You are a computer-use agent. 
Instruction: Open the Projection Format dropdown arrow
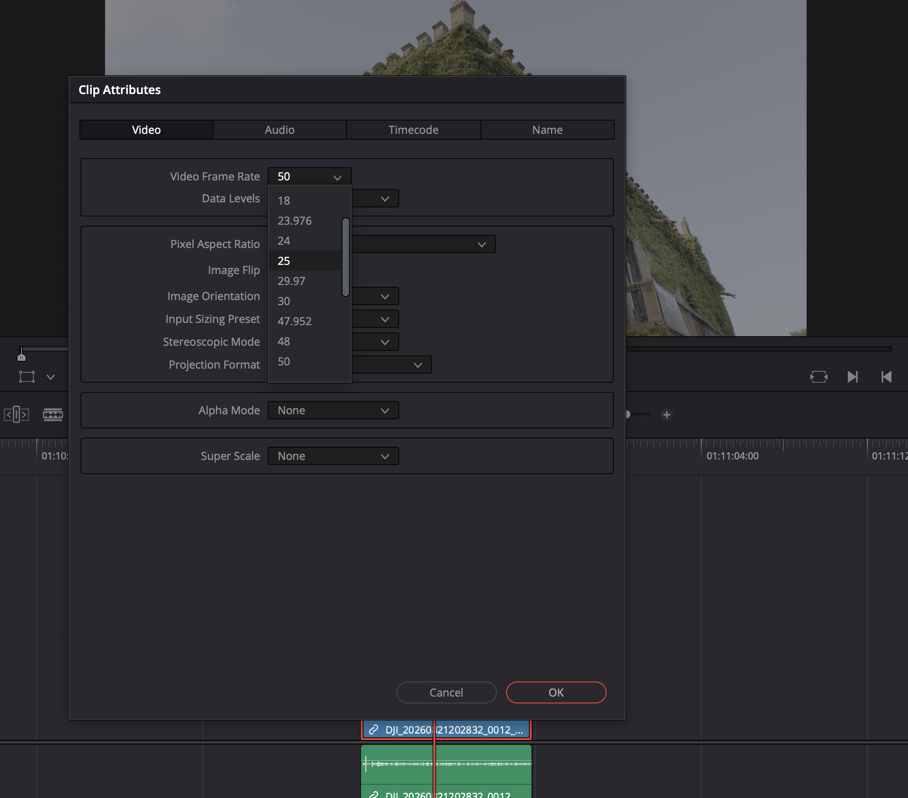pyautogui.click(x=418, y=365)
